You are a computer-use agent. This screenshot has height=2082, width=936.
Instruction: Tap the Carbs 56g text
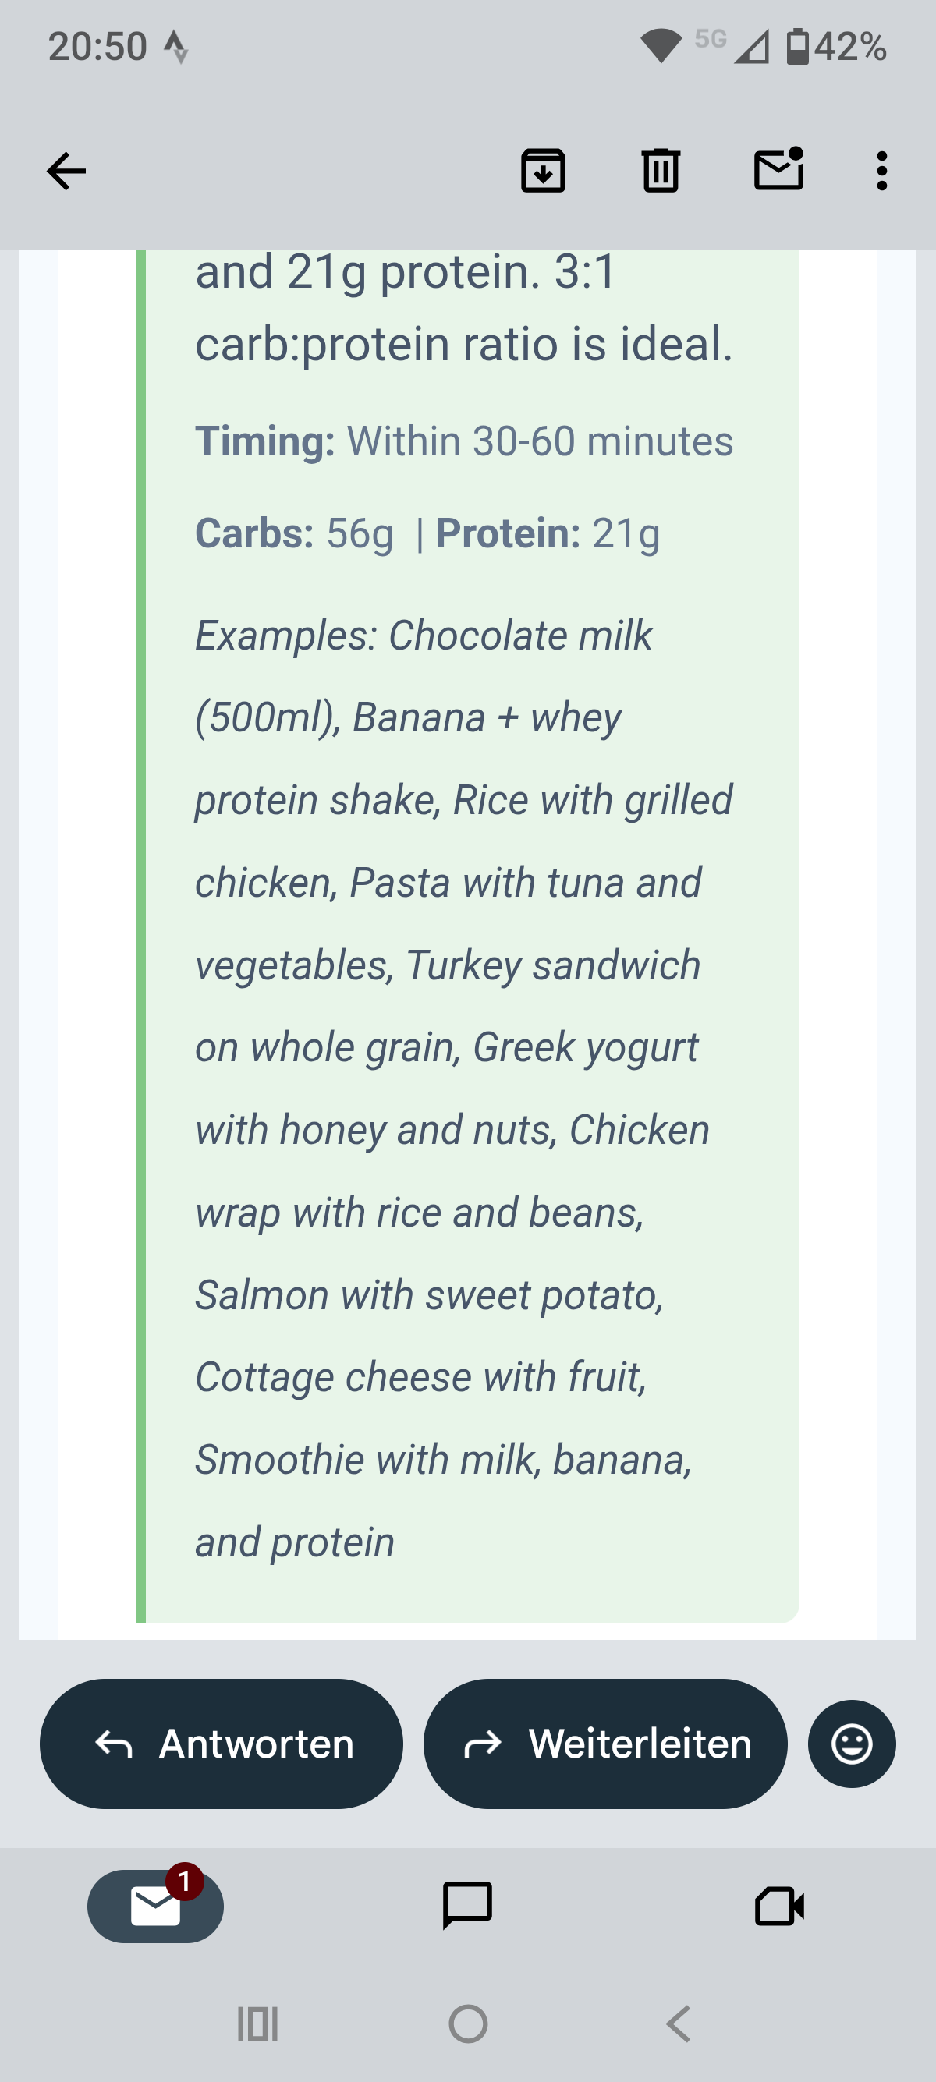pos(294,533)
